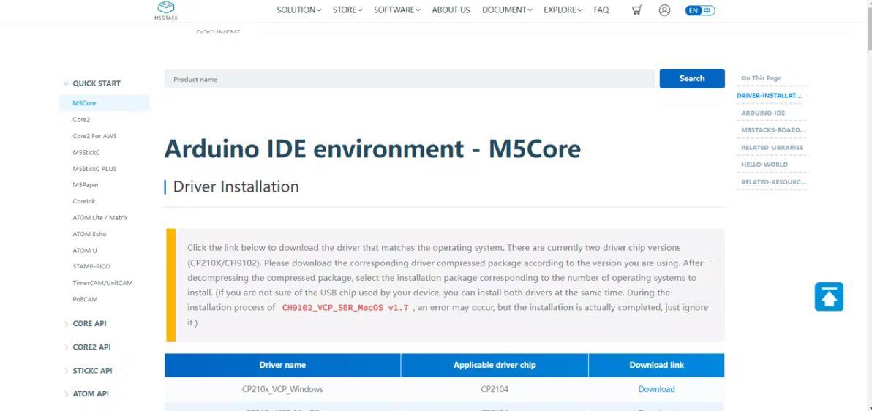Open the shopping cart icon
The height and width of the screenshot is (411, 872).
(x=637, y=10)
